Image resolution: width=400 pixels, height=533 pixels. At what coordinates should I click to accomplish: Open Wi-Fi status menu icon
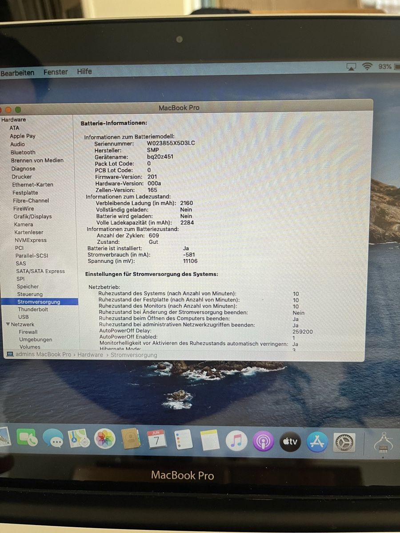[367, 66]
